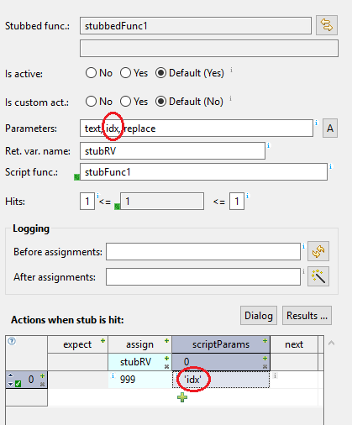The width and height of the screenshot is (352, 425).
Task: Open the Dialog button
Action: click(259, 316)
